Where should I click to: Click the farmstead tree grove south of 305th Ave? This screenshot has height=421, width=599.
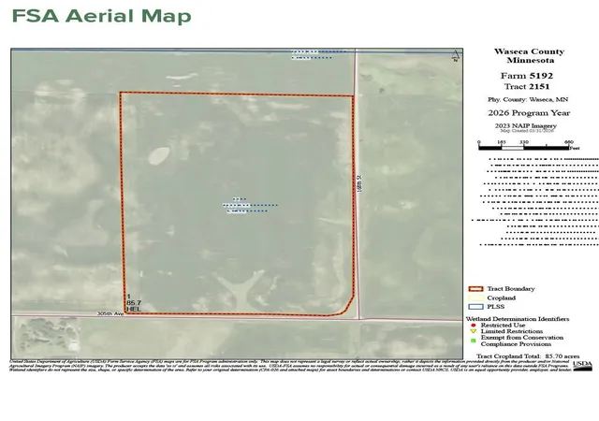tap(47, 336)
